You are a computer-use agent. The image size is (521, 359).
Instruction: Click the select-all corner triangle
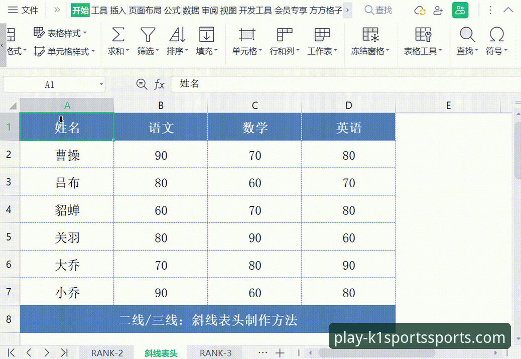point(13,106)
